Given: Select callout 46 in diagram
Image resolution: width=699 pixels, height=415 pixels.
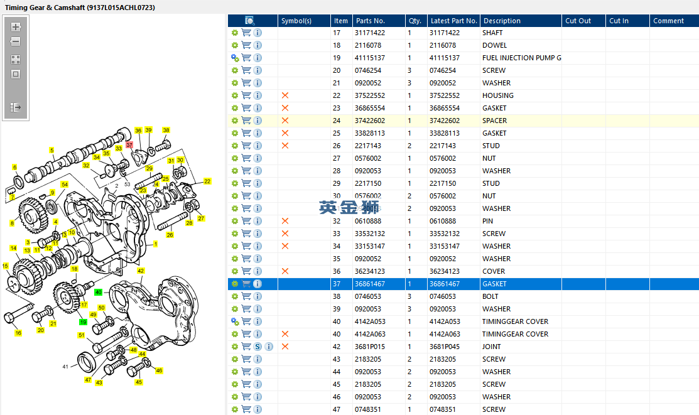Looking at the screenshot, I should point(159,370).
